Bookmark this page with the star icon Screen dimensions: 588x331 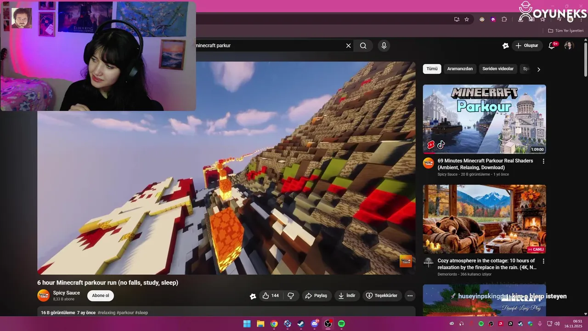point(467,19)
